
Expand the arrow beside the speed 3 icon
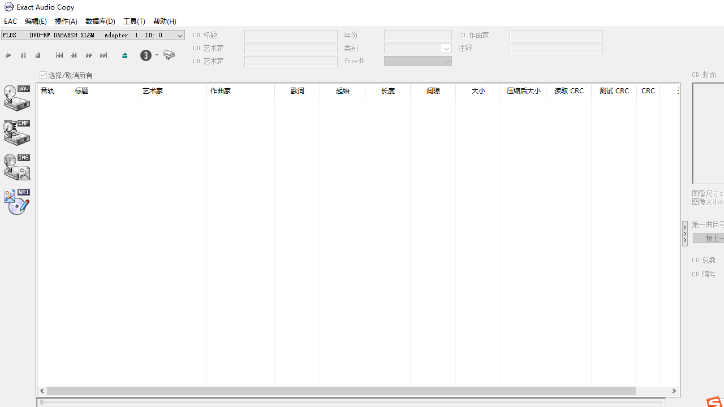pos(157,55)
